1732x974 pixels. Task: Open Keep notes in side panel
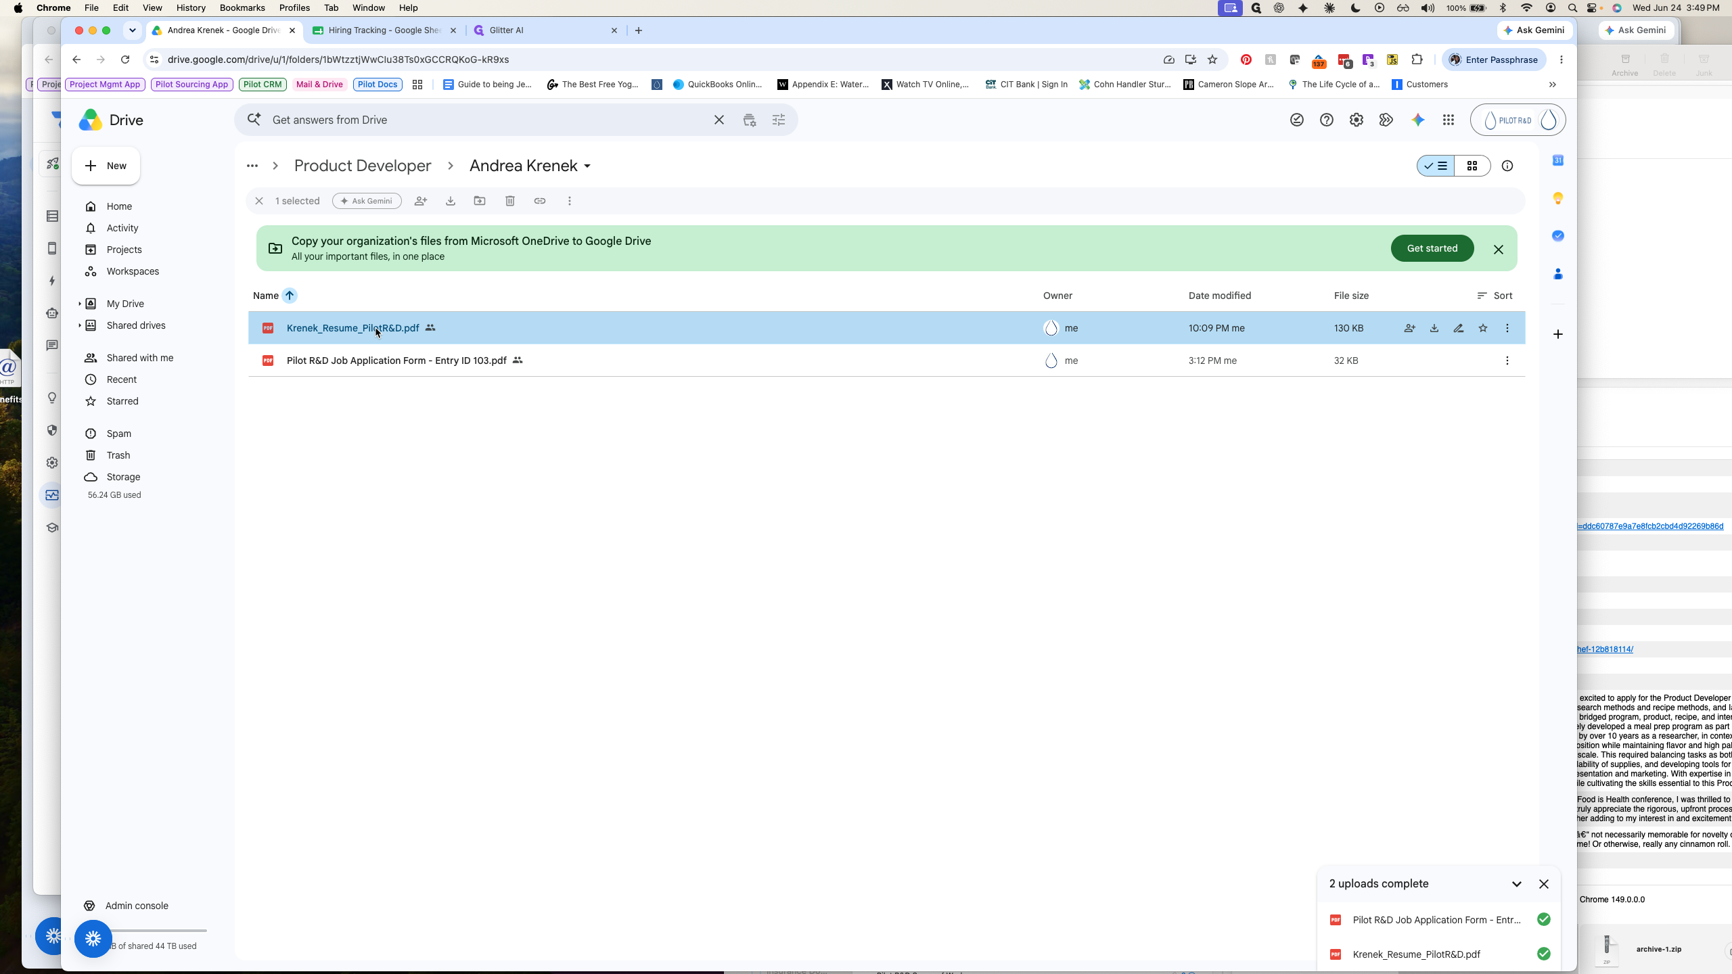point(1558,198)
